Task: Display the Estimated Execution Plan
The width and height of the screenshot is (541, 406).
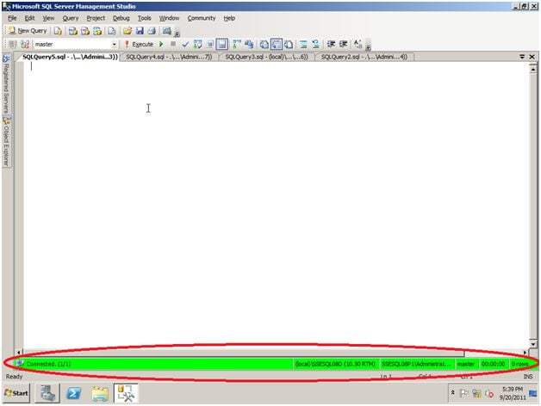Action: pos(197,44)
